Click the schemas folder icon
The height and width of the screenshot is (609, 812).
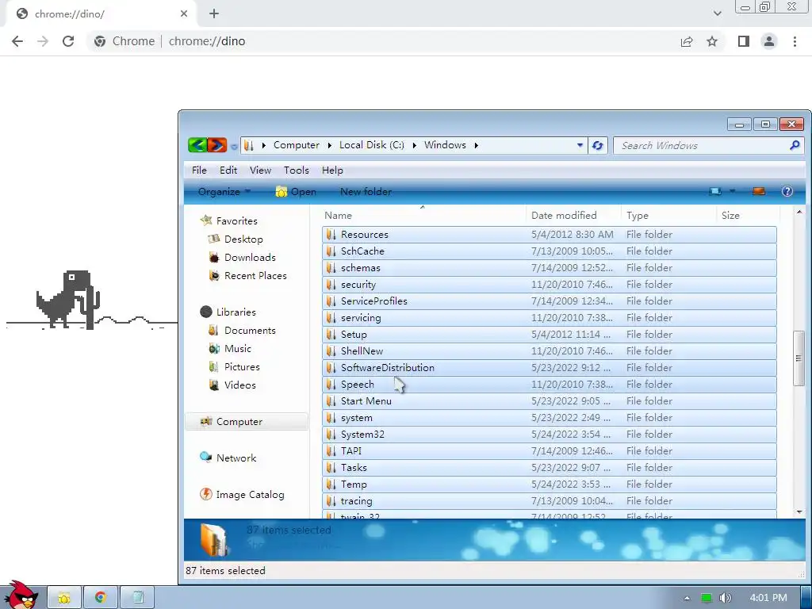click(x=331, y=268)
